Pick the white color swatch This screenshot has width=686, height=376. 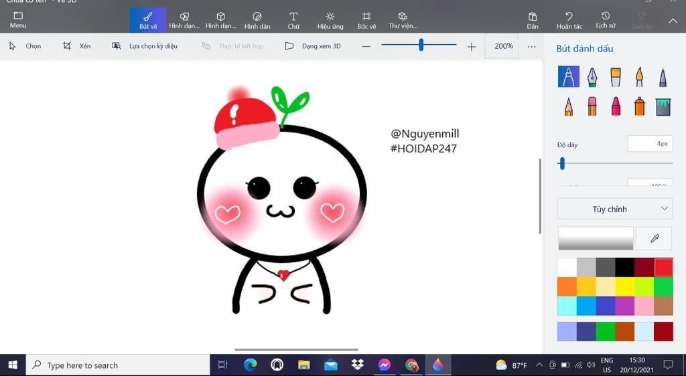point(567,267)
